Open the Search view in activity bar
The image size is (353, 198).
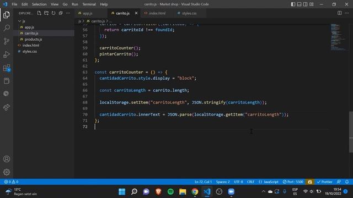(7, 28)
